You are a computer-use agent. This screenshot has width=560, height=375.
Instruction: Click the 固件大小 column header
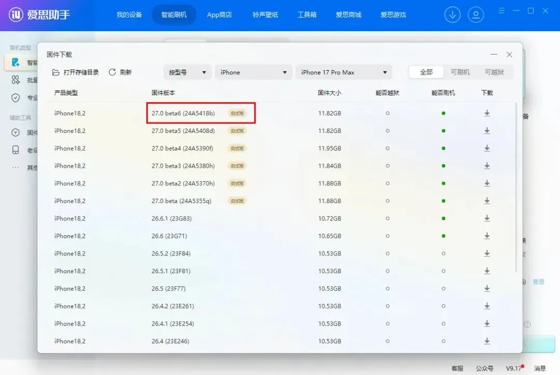329,92
